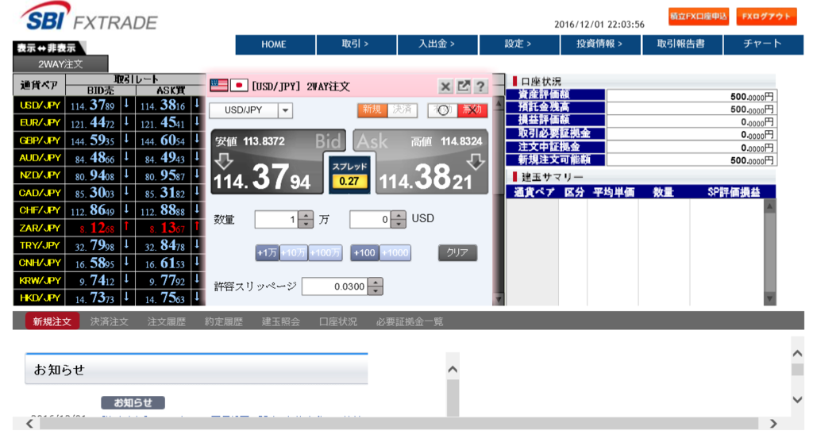
Task: Click the page scrollbar down chevron at far right
Action: tap(797, 400)
